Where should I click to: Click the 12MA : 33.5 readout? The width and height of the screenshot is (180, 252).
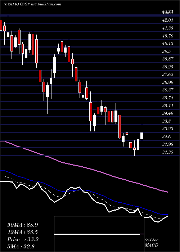click(x=23, y=232)
